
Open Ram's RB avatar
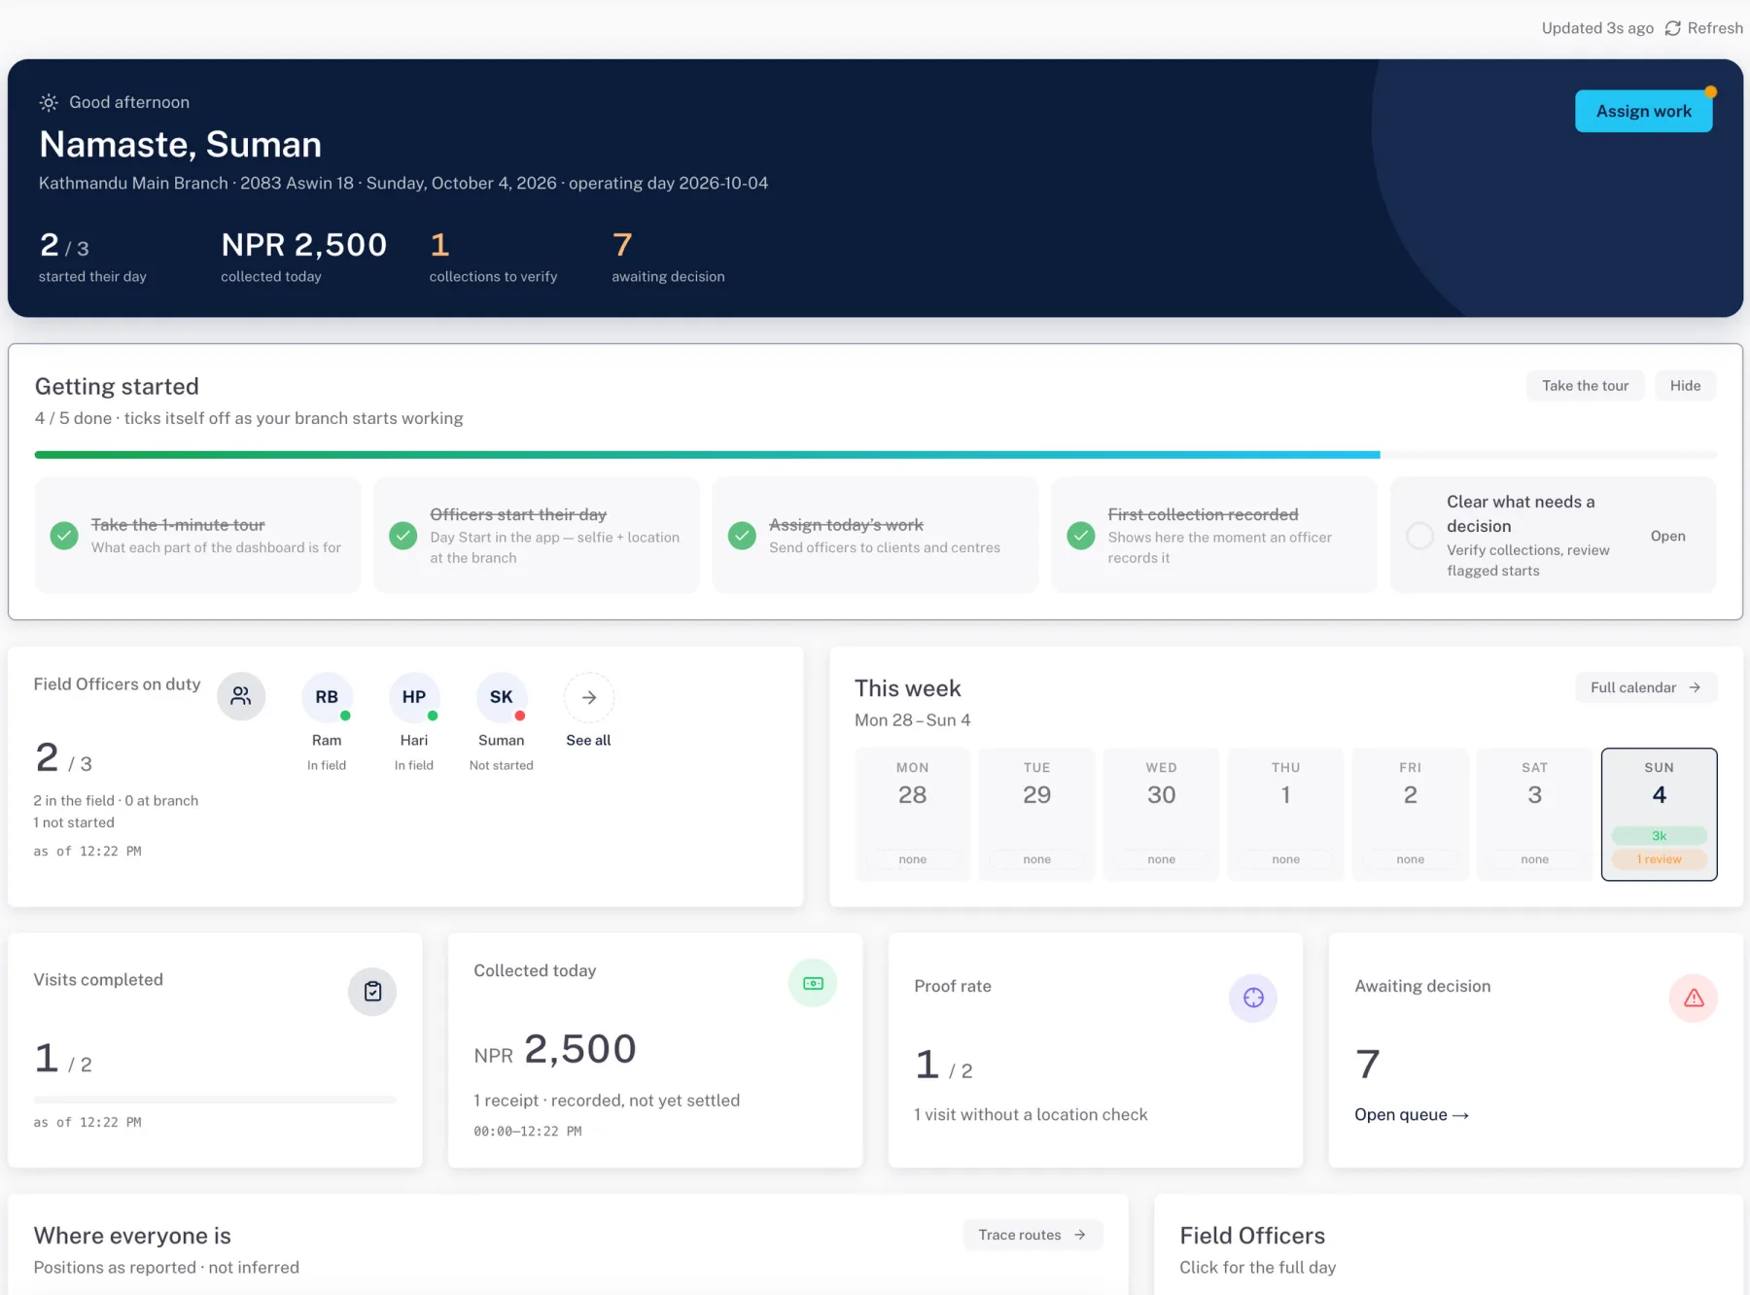click(x=327, y=697)
